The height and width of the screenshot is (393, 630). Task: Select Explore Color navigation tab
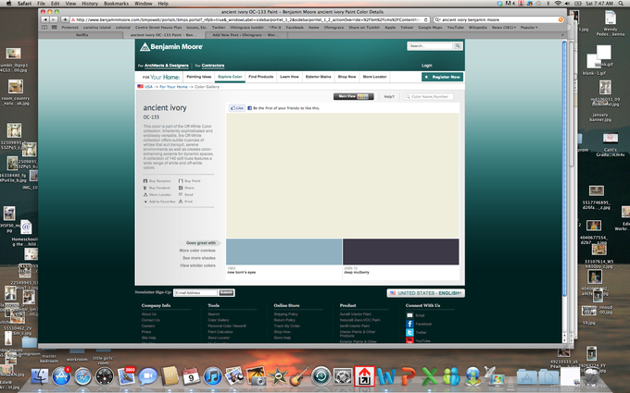tap(230, 77)
